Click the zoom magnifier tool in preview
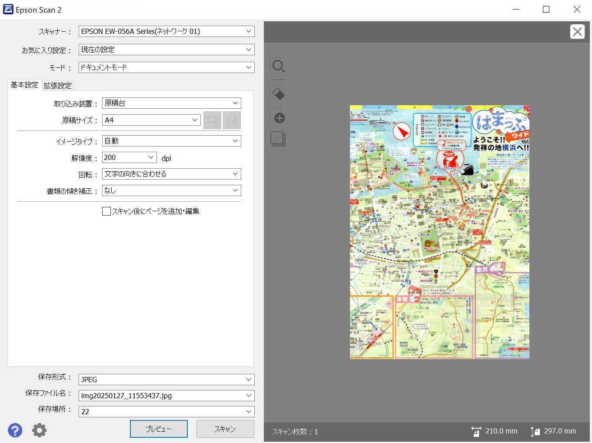This screenshot has width=592, height=443. click(278, 66)
